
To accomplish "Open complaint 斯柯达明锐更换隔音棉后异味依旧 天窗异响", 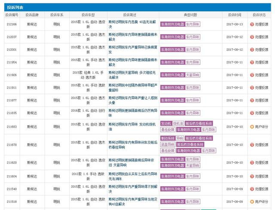I will click(x=131, y=163).
